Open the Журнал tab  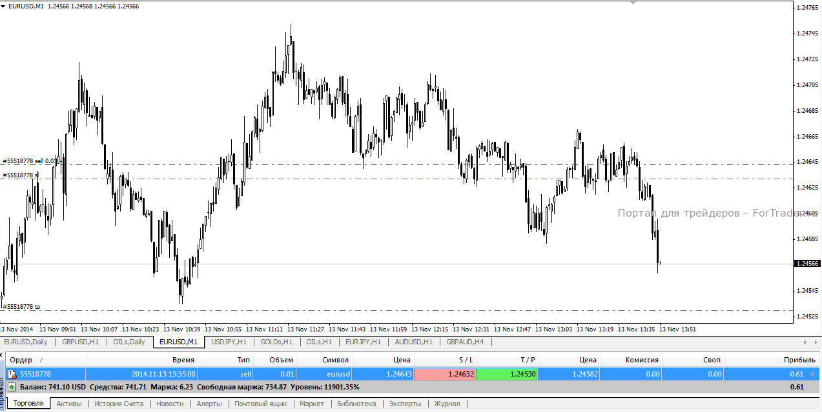tap(447, 404)
